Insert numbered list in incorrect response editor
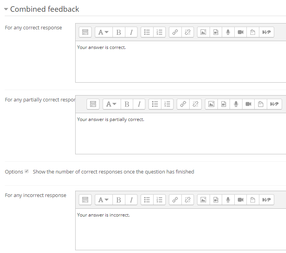Screen dimensions: 286x253 [x=159, y=200]
